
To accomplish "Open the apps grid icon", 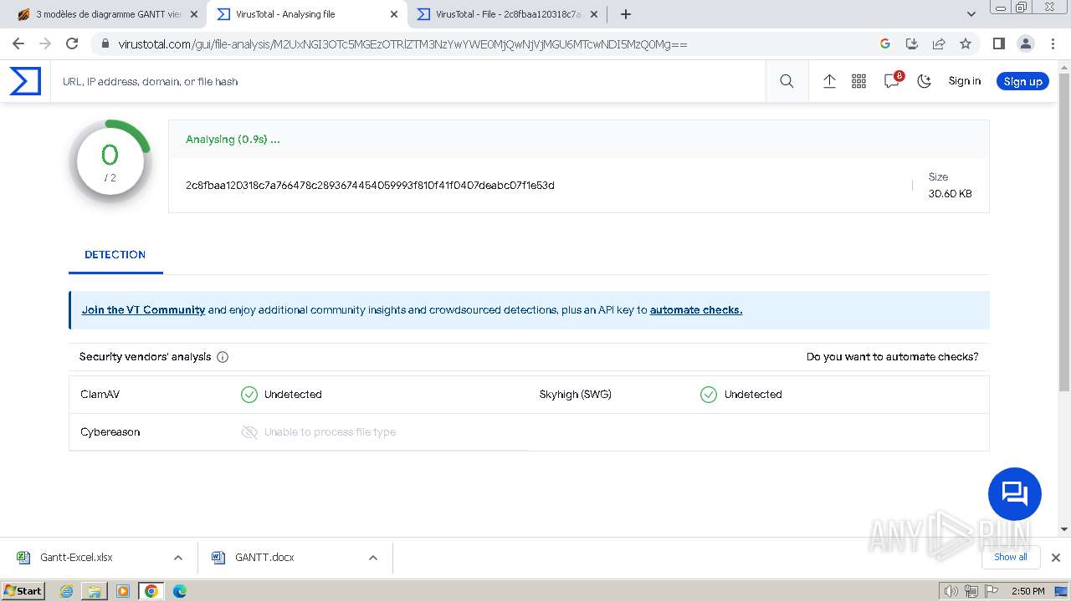I will pyautogui.click(x=858, y=81).
